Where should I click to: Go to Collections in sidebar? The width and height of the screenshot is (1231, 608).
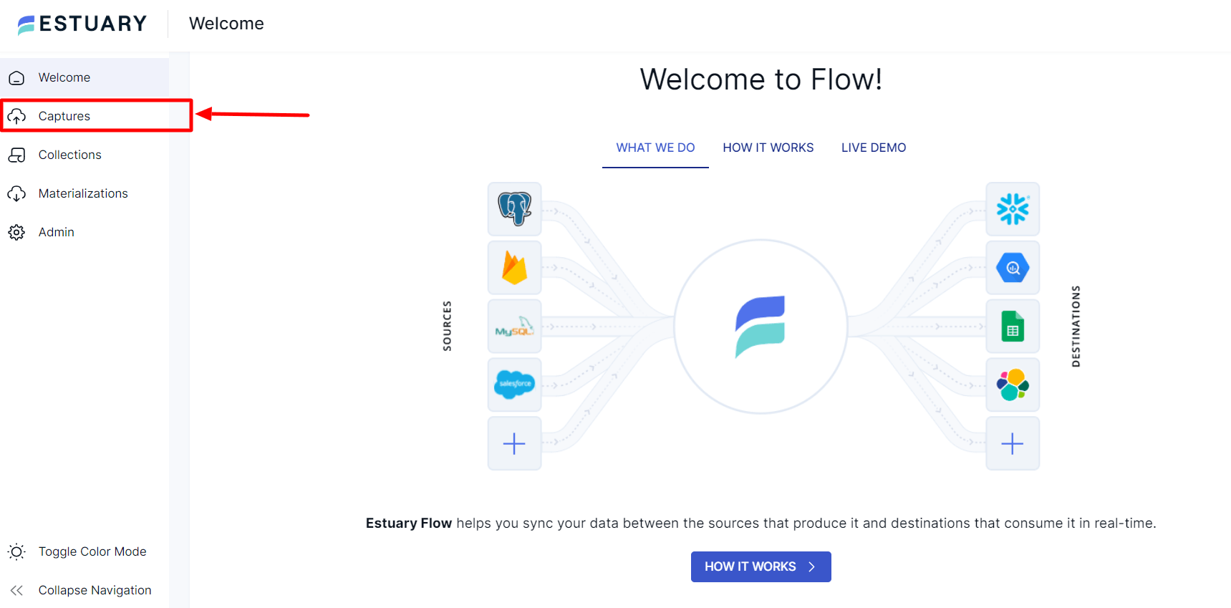click(x=85, y=155)
